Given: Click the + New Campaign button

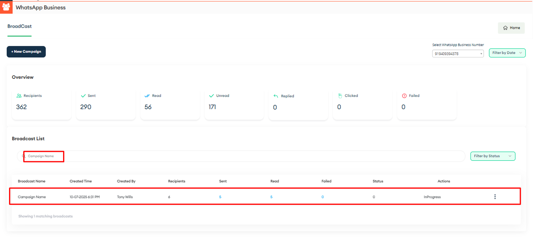Looking at the screenshot, I should pyautogui.click(x=26, y=52).
